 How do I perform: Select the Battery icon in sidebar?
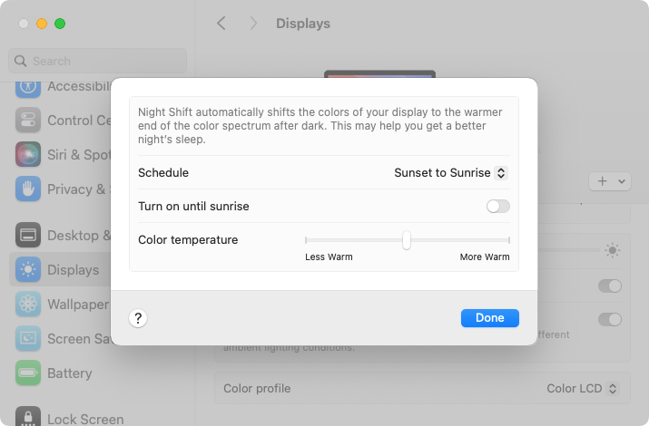pyautogui.click(x=28, y=373)
